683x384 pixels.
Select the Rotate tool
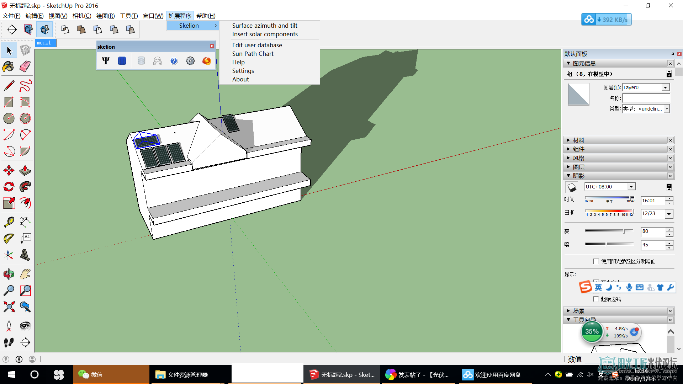[x=9, y=187]
